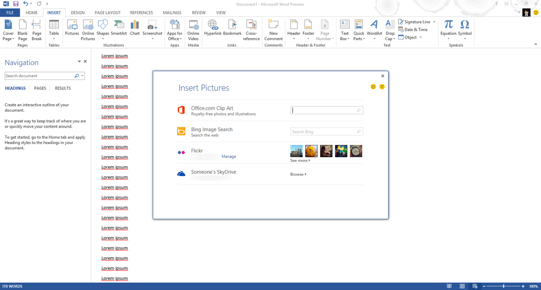Switch to Read Mode view in status bar
541x290 pixels.
coord(449,286)
